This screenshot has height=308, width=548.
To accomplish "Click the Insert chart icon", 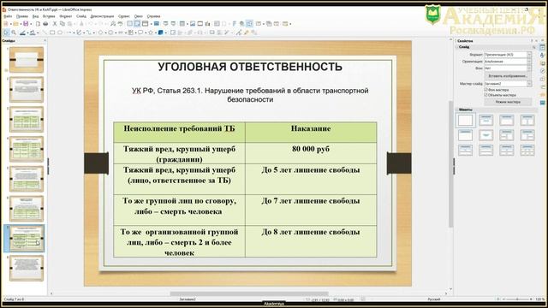I will (207, 23).
